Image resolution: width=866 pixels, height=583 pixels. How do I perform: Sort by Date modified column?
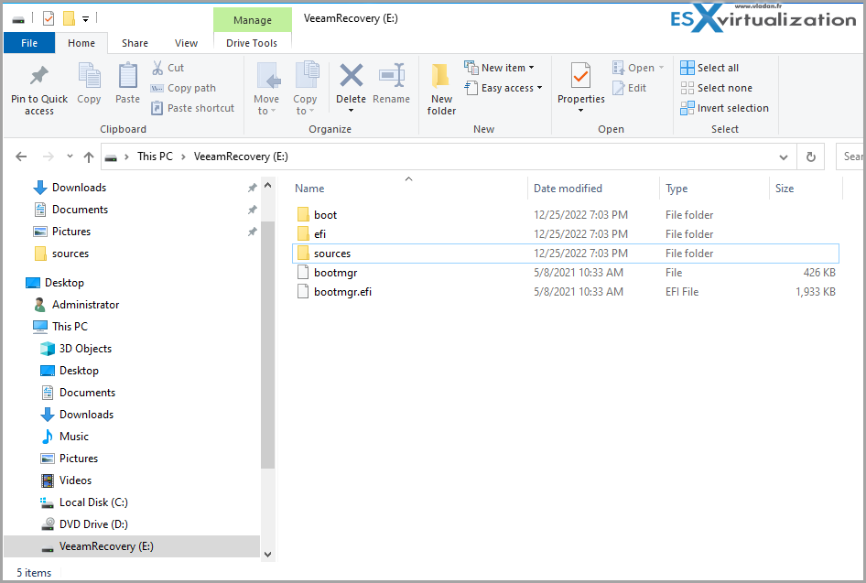pyautogui.click(x=594, y=189)
